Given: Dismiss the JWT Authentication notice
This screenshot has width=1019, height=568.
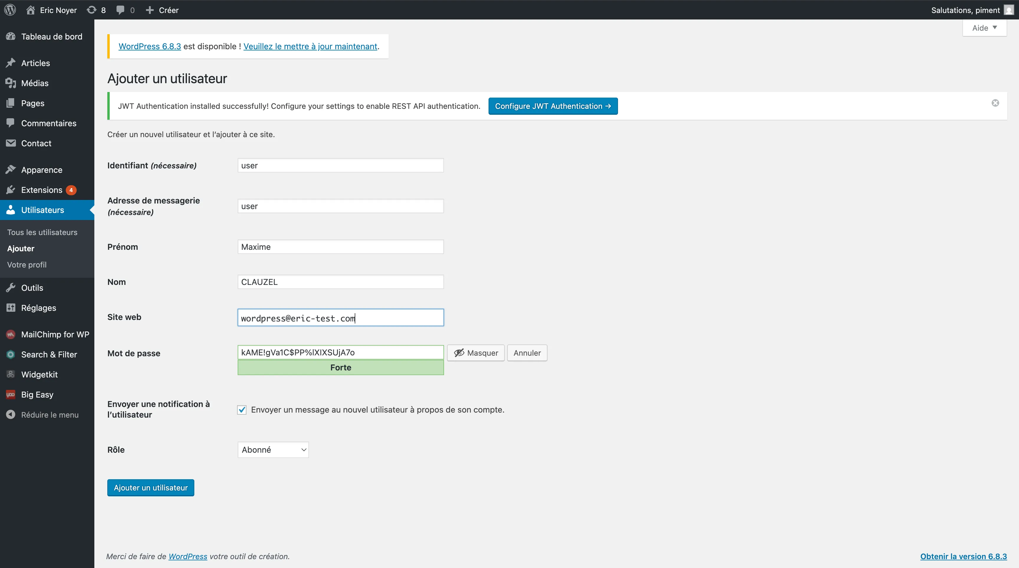Looking at the screenshot, I should pos(995,103).
